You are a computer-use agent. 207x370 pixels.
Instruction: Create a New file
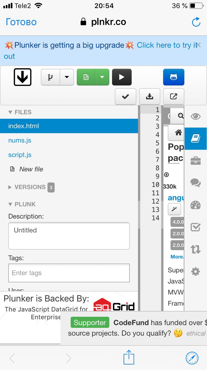pos(26,169)
